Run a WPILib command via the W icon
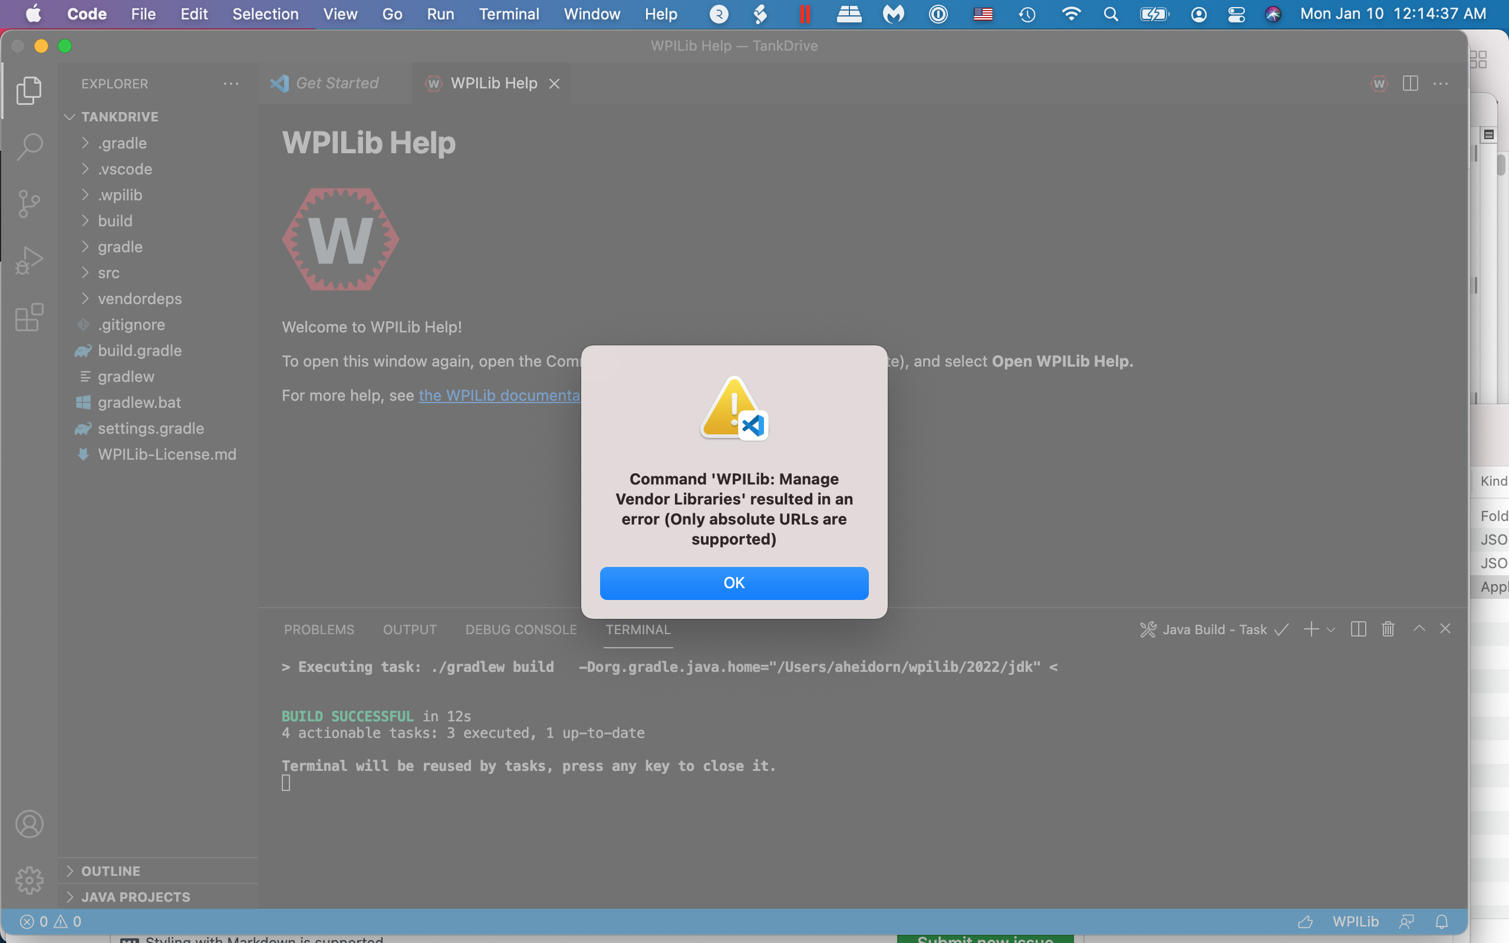This screenshot has height=943, width=1509. point(1379,83)
